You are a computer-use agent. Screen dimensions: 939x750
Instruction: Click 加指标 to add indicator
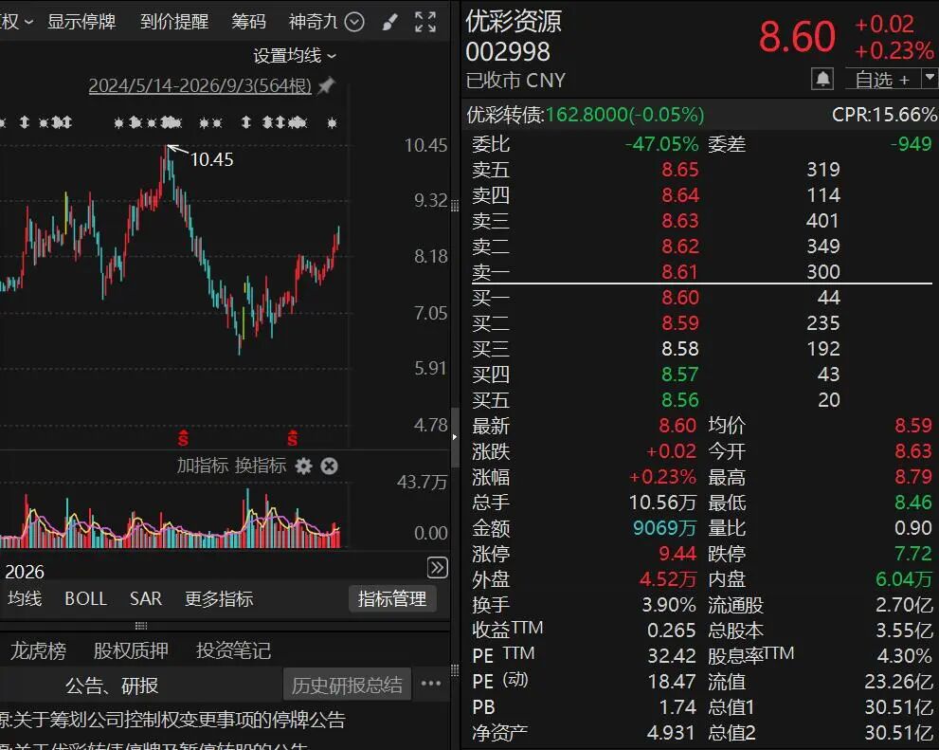[x=203, y=466]
